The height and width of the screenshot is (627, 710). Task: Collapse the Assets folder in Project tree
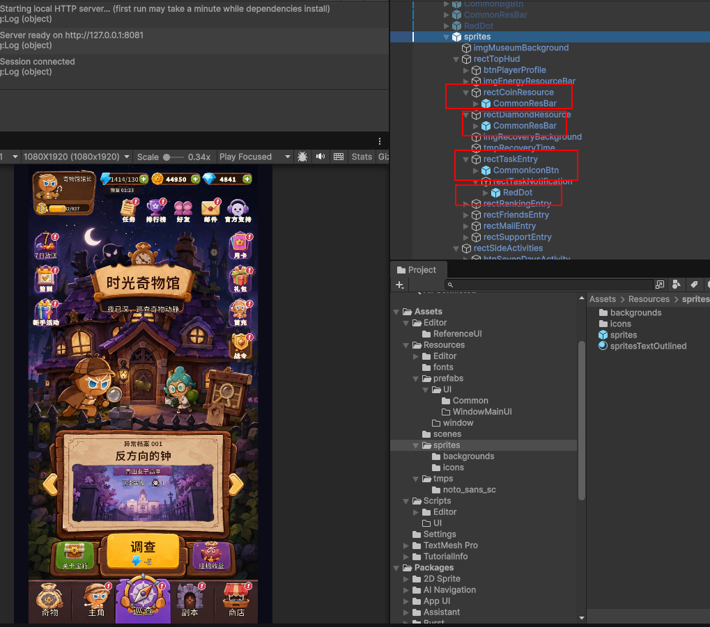(x=396, y=312)
